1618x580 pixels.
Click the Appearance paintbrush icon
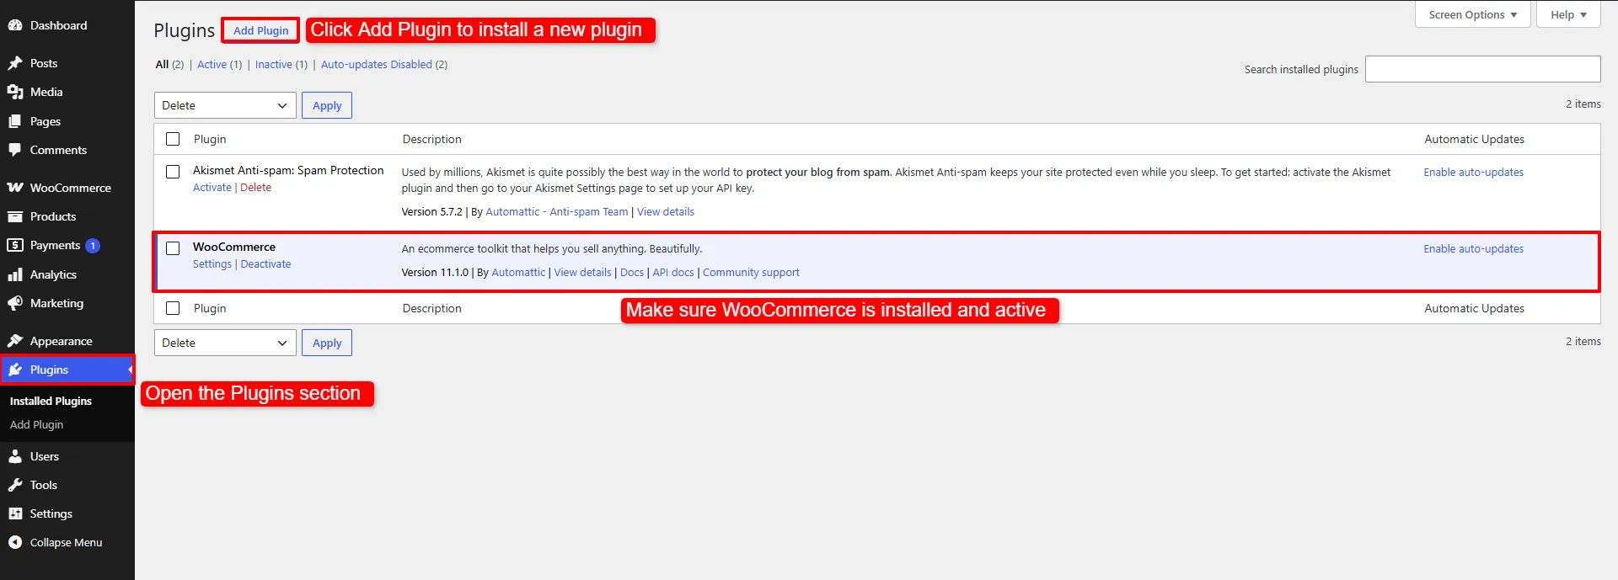[x=15, y=341]
